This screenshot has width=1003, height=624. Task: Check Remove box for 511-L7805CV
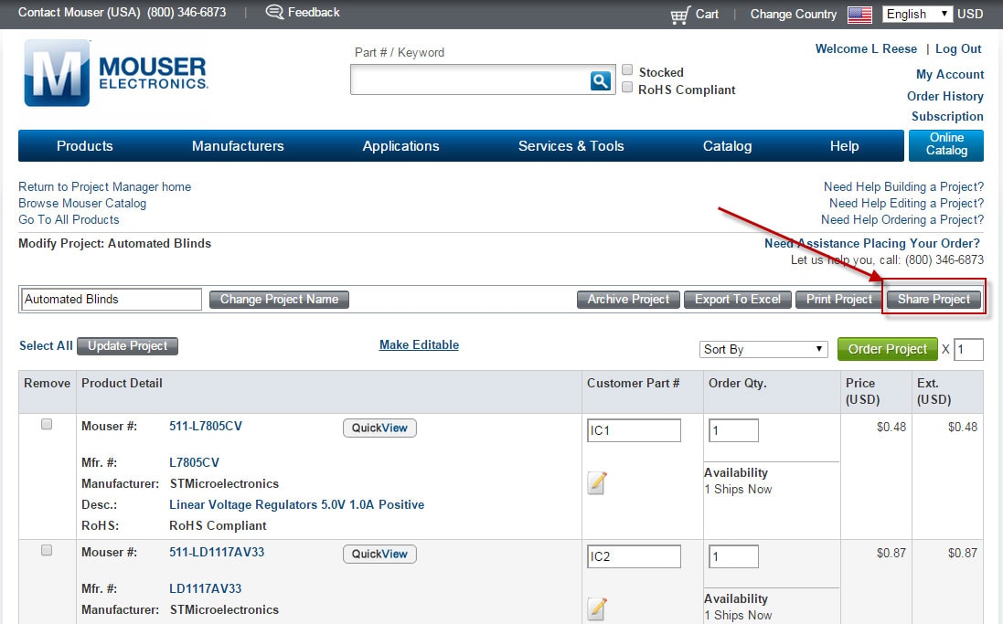(x=47, y=424)
